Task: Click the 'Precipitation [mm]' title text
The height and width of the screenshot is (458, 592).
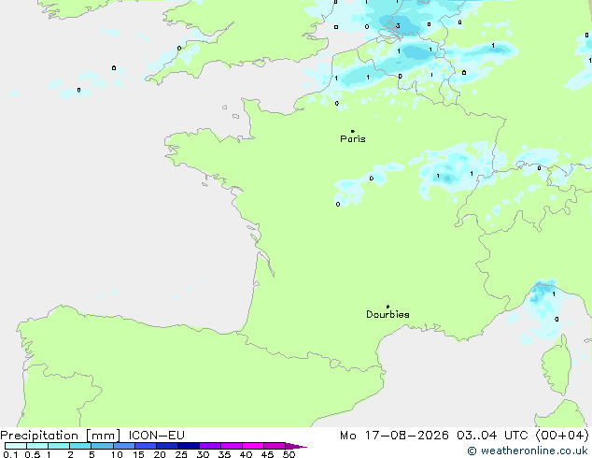Action: point(61,436)
